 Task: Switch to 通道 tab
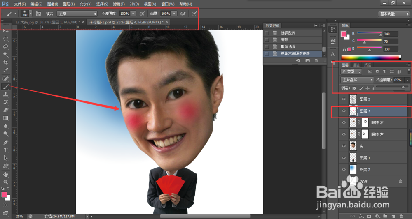[356, 65]
